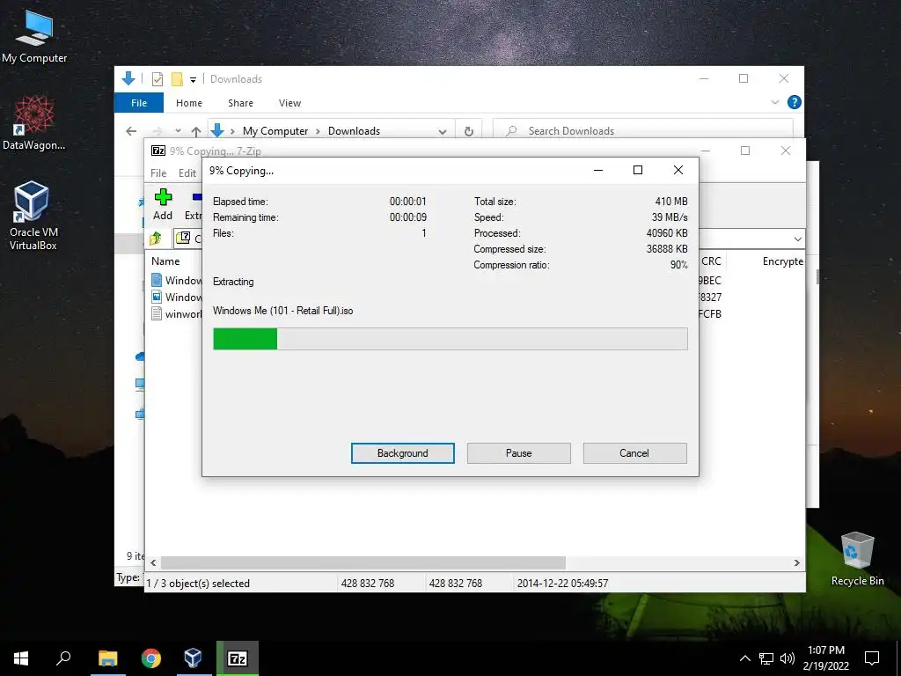This screenshot has width=901, height=676.
Task: Click the Search Downloads field
Action: (x=643, y=131)
